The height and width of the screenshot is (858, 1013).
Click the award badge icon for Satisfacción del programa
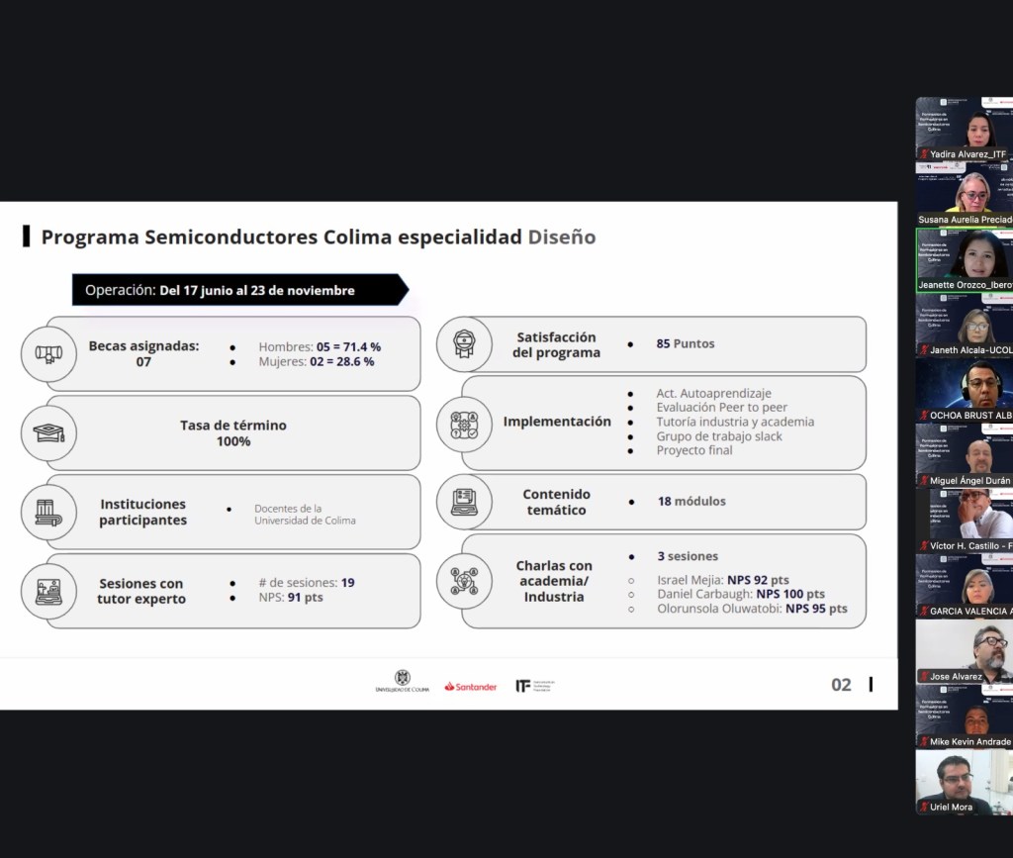point(464,343)
